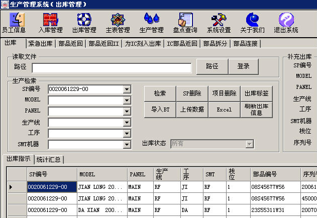The height and width of the screenshot is (218, 317).
Task: Click the 检索 search button
Action: [160, 93]
